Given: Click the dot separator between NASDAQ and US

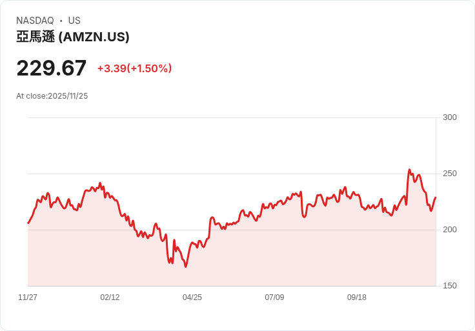Looking at the screenshot, I should pos(61,21).
